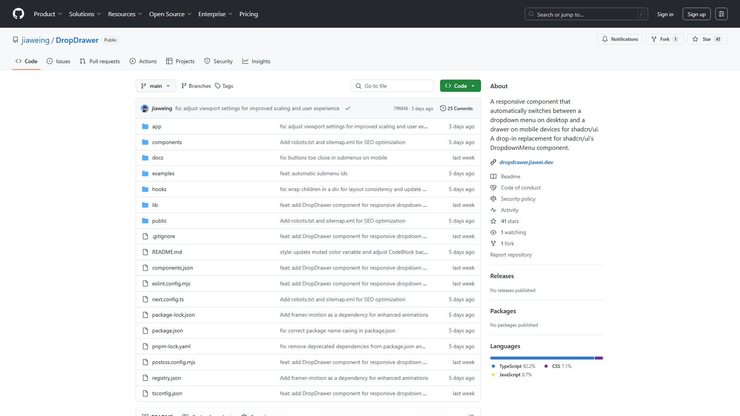
Task: Open the next.config.ts file name
Action: pyautogui.click(x=168, y=299)
